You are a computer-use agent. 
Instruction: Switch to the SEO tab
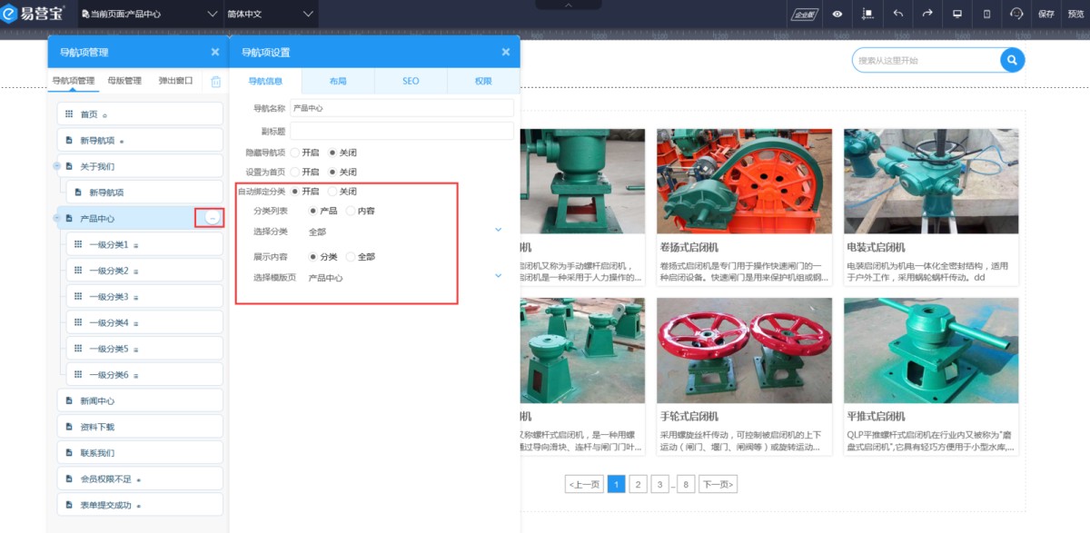click(411, 81)
